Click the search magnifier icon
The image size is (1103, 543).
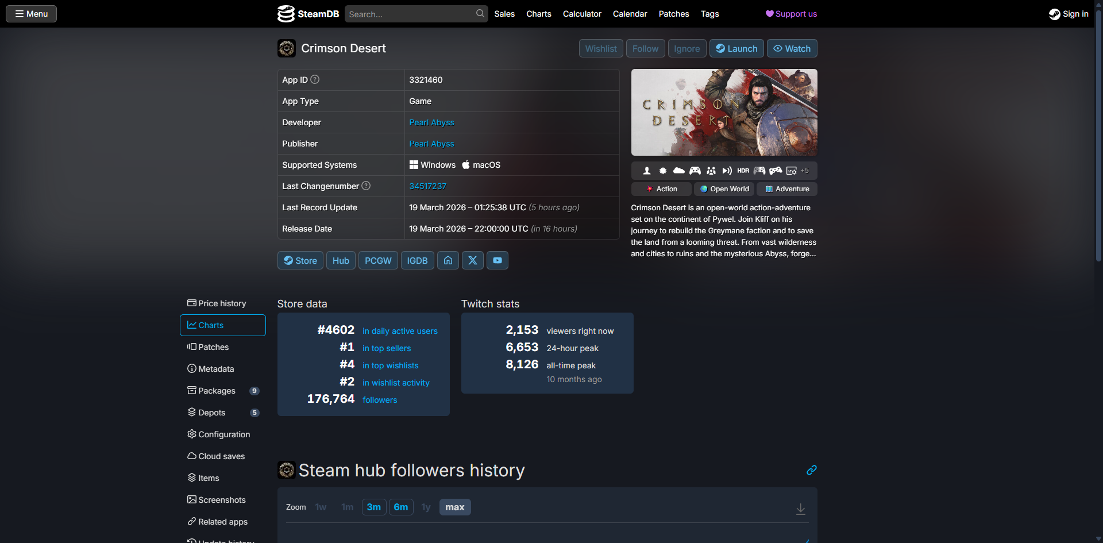pos(480,14)
